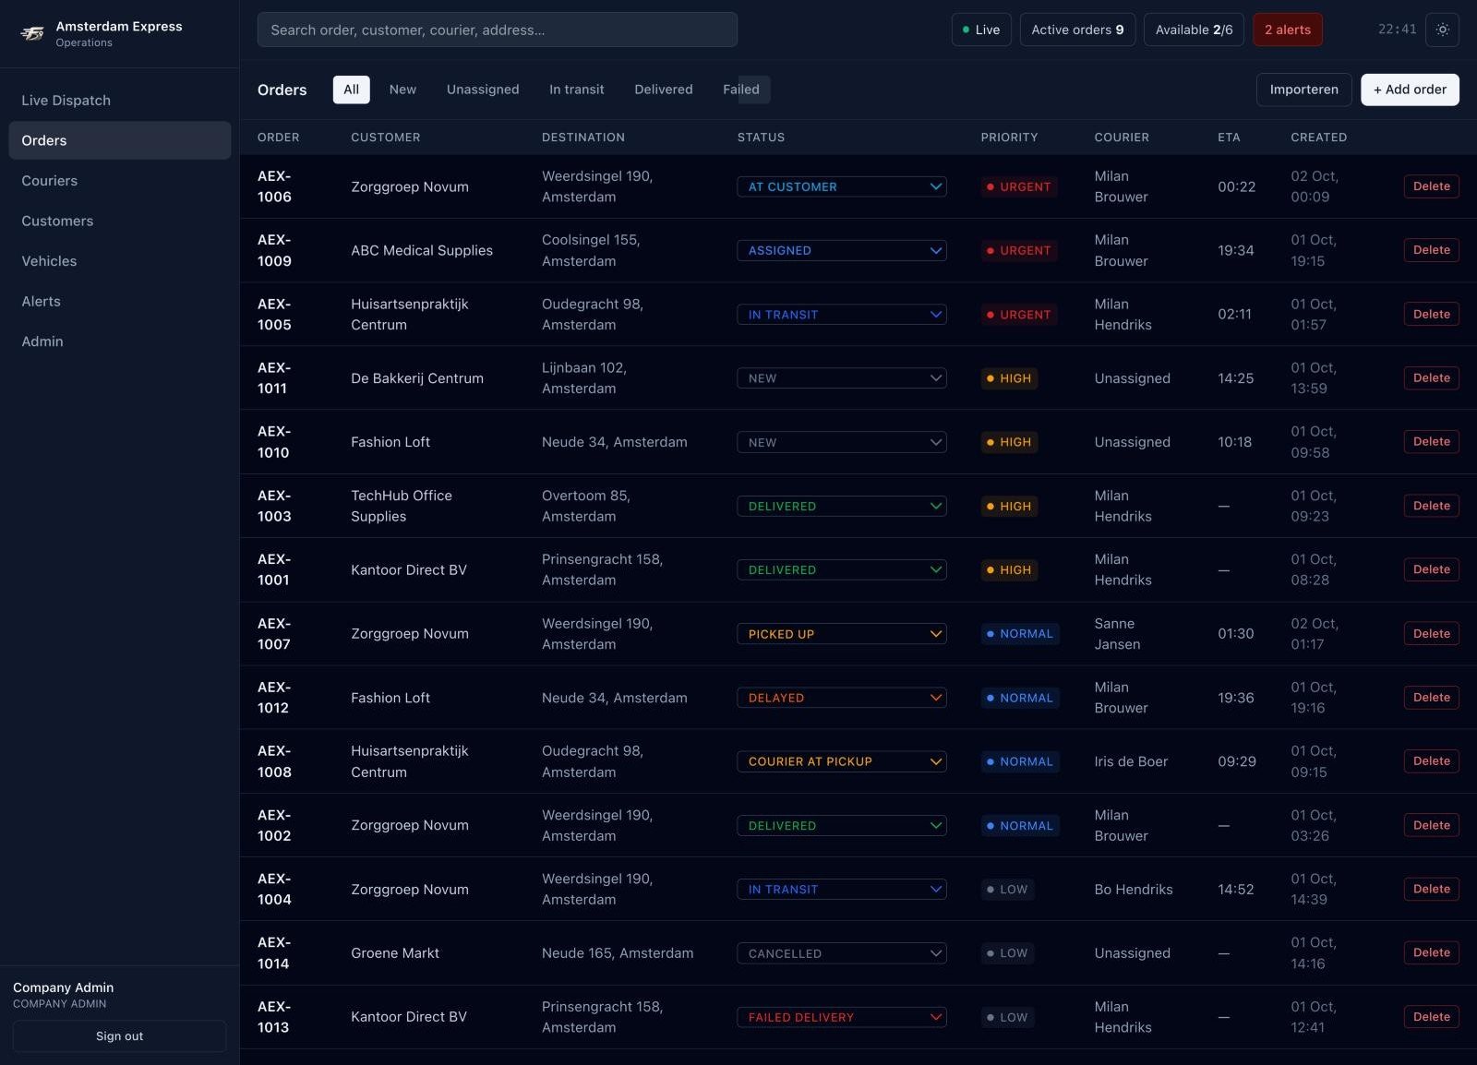Delete order AEX-1003 TechHub Office Supplies
1477x1065 pixels.
1431,506
